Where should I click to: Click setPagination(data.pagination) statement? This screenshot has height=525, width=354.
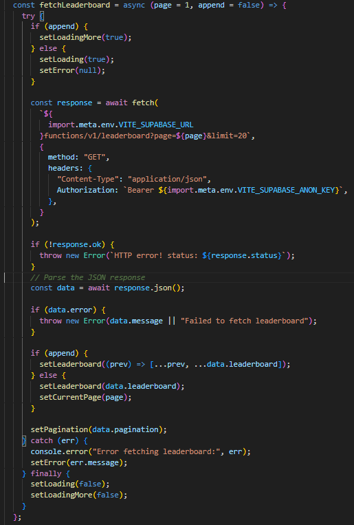point(99,429)
